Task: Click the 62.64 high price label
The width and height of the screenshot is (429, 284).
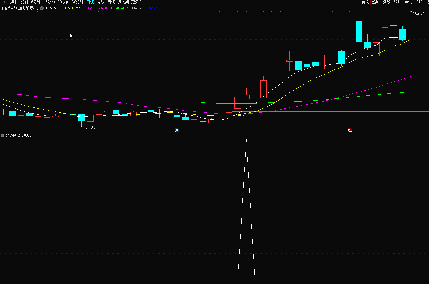Action: pos(420,13)
